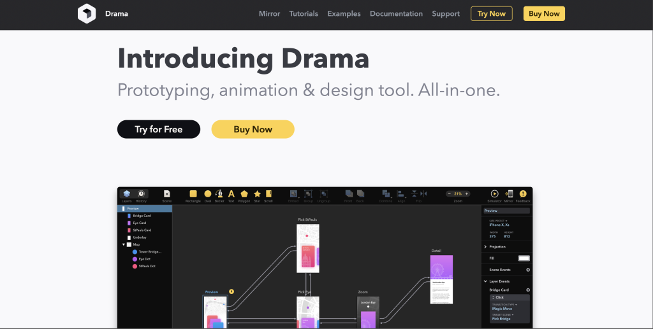Add a new Scene from toolbar

(166, 194)
